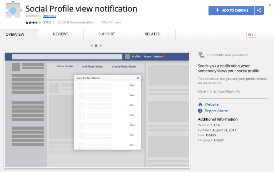Screen dimensions: 274x172
Task: Click the Compatible with your device text
Action: pyautogui.click(x=227, y=55)
